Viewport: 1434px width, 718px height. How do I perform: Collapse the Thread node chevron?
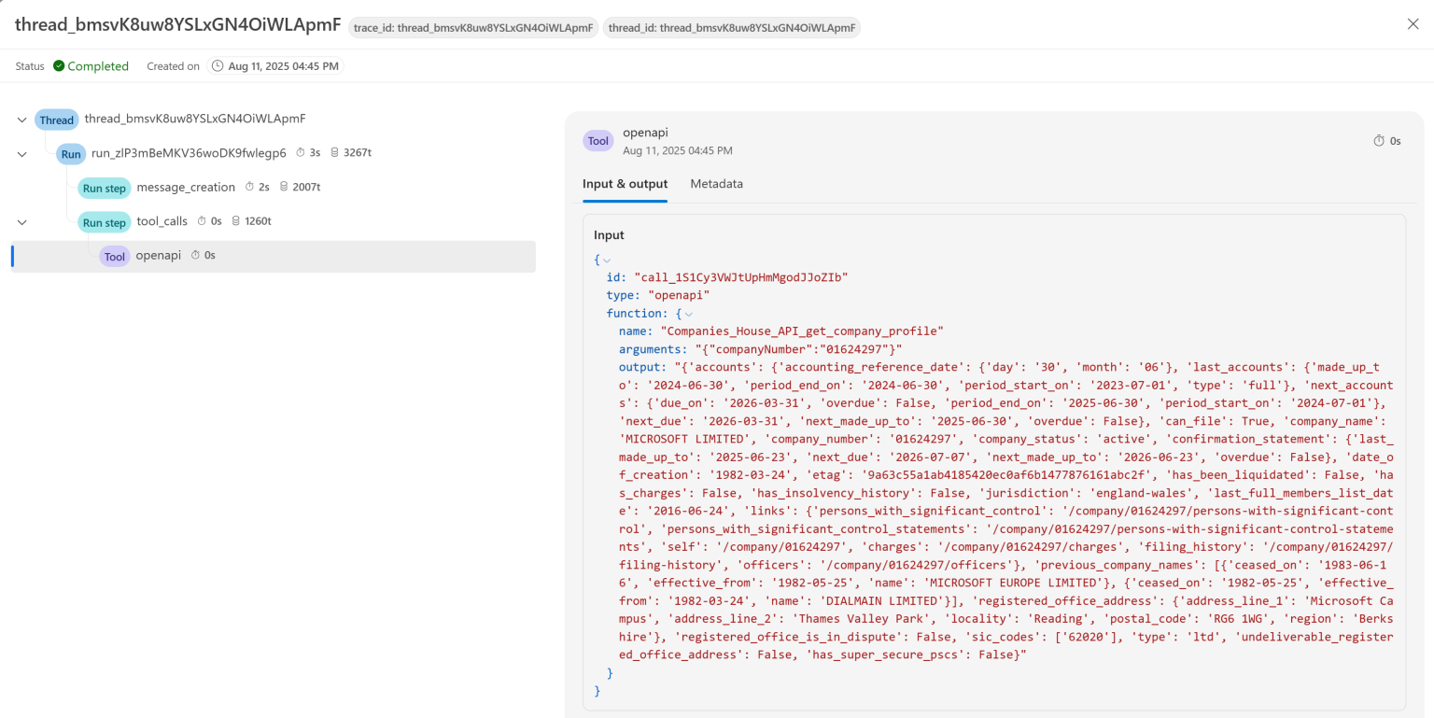[21, 120]
